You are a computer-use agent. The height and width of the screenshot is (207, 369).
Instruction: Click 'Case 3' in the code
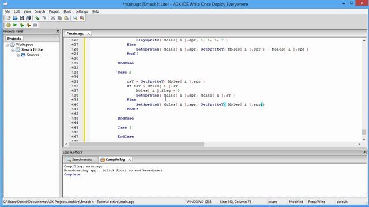coord(125,128)
